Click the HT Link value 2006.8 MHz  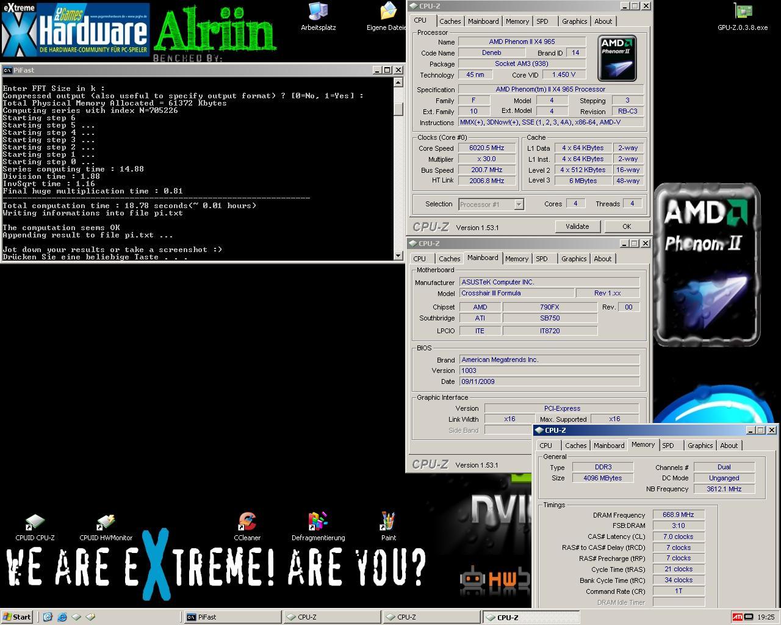click(x=487, y=181)
